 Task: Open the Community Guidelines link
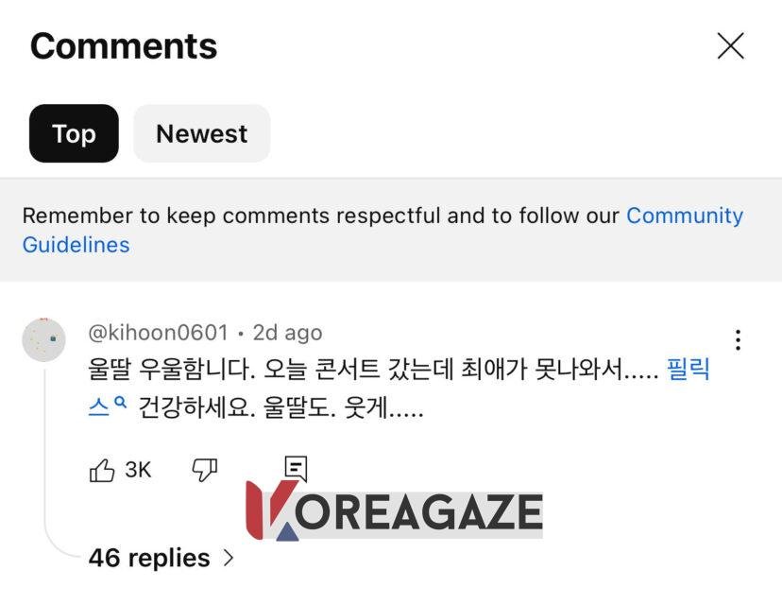click(684, 216)
